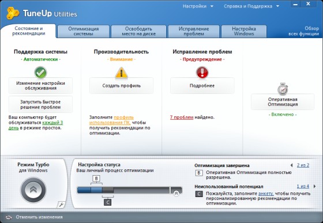The height and width of the screenshot is (223, 323).
Task: Open Turbo Mode wrench settings icon
Action: [x=61, y=205]
